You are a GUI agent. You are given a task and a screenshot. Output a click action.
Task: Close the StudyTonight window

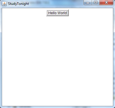coord(106,2)
